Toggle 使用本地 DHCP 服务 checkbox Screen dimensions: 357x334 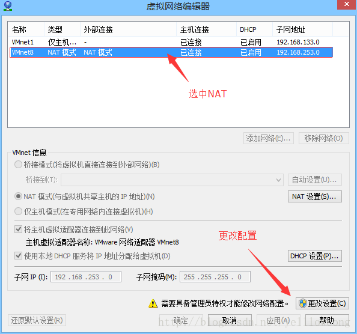[18, 256]
